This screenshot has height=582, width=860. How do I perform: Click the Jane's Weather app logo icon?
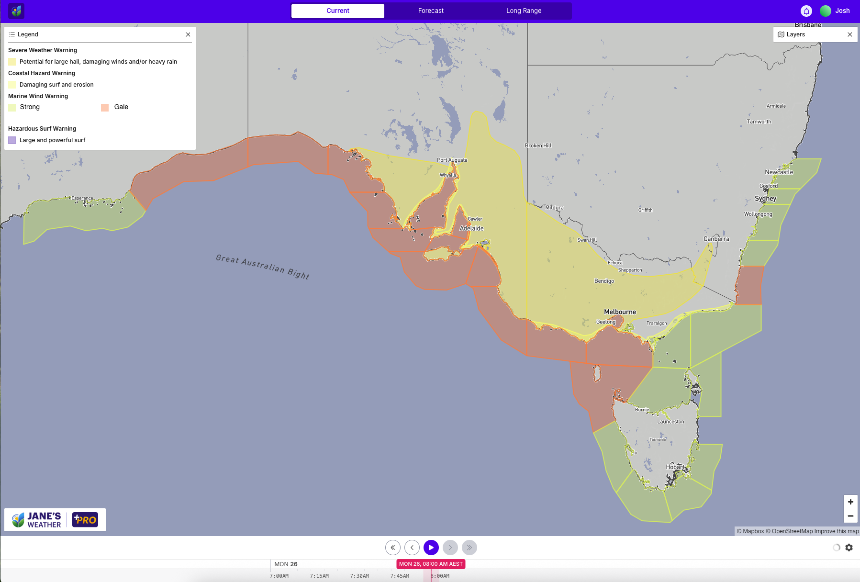pos(16,11)
